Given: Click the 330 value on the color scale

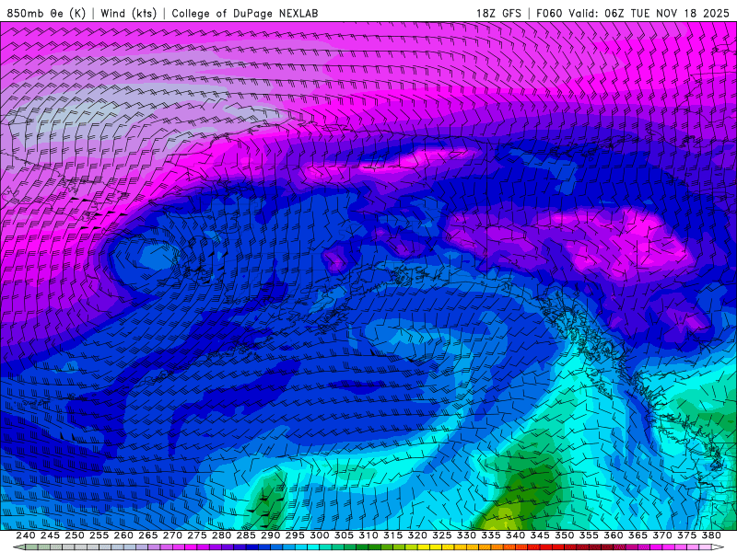Looking at the screenshot, I should point(466,535).
